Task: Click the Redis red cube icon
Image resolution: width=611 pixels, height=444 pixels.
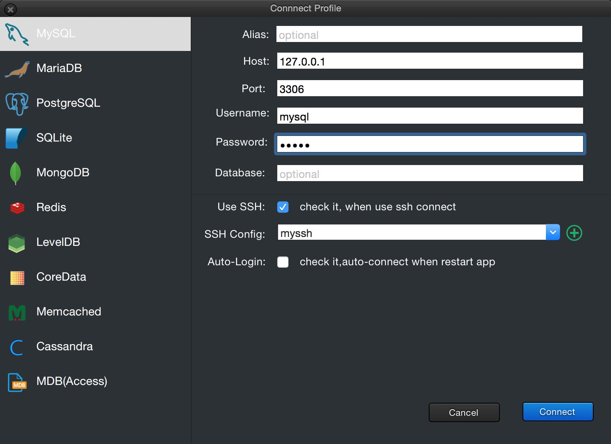Action: (x=17, y=208)
